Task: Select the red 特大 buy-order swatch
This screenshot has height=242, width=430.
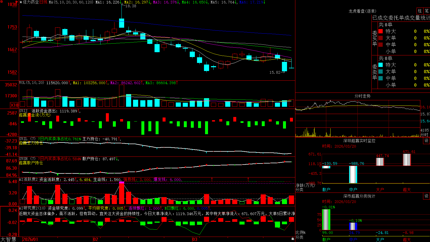Action: coord(381,31)
